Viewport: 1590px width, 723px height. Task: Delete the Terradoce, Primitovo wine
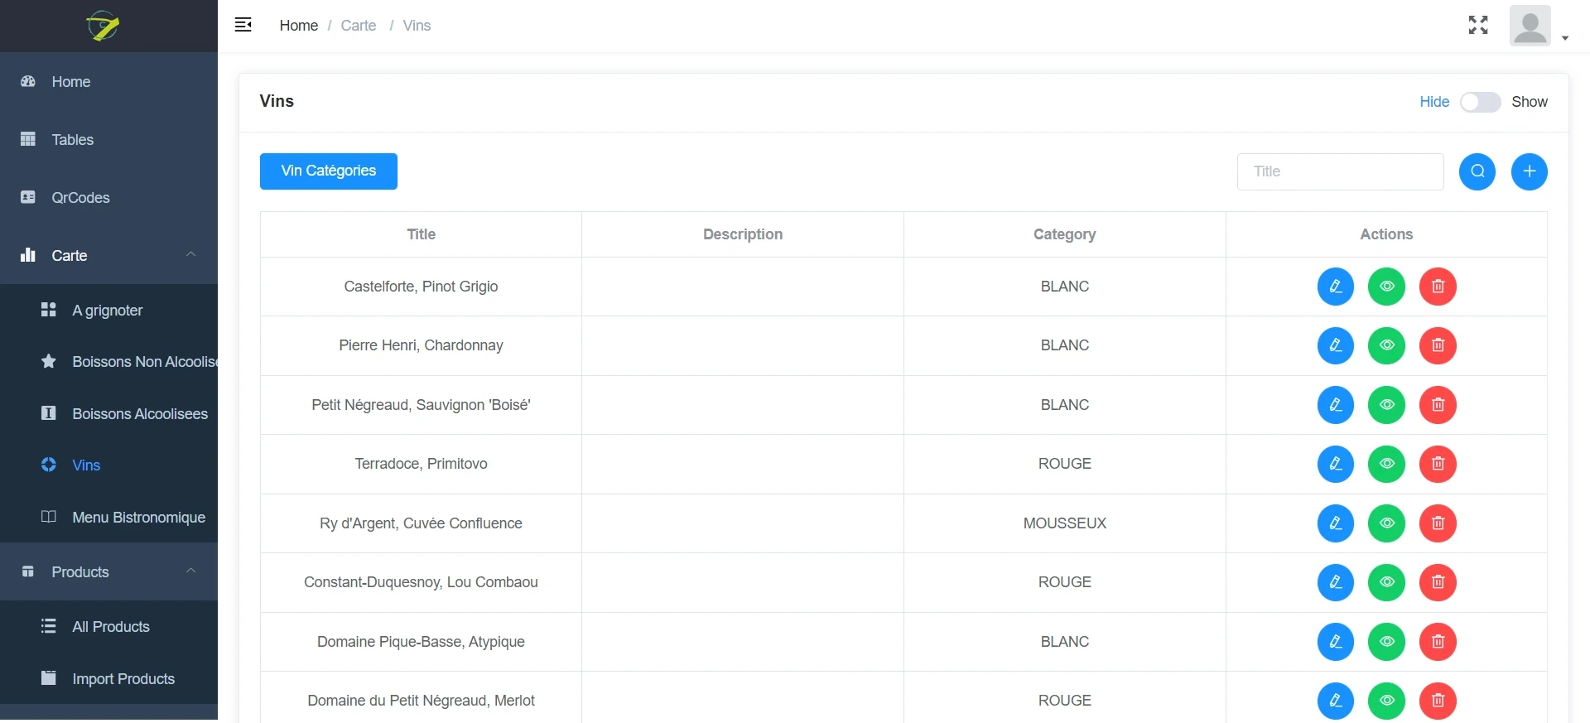tap(1438, 464)
